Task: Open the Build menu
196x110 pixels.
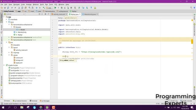Action: 42,5
